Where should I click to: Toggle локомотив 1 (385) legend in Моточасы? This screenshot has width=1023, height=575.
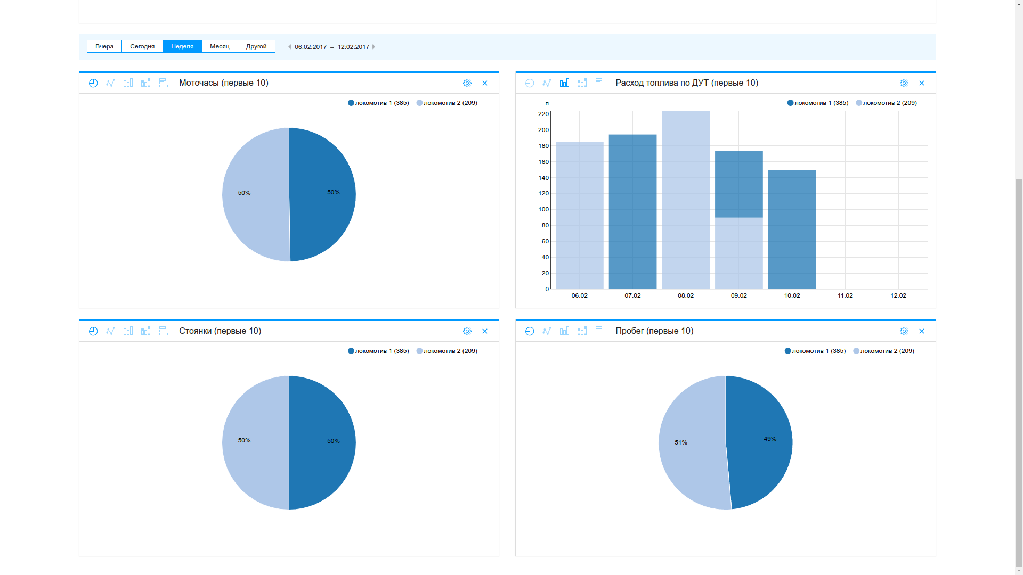pyautogui.click(x=378, y=103)
